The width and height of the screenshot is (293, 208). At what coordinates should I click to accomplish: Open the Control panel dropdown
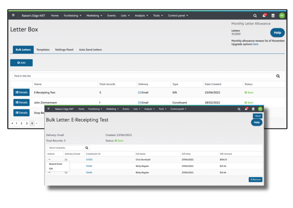[x=178, y=16]
